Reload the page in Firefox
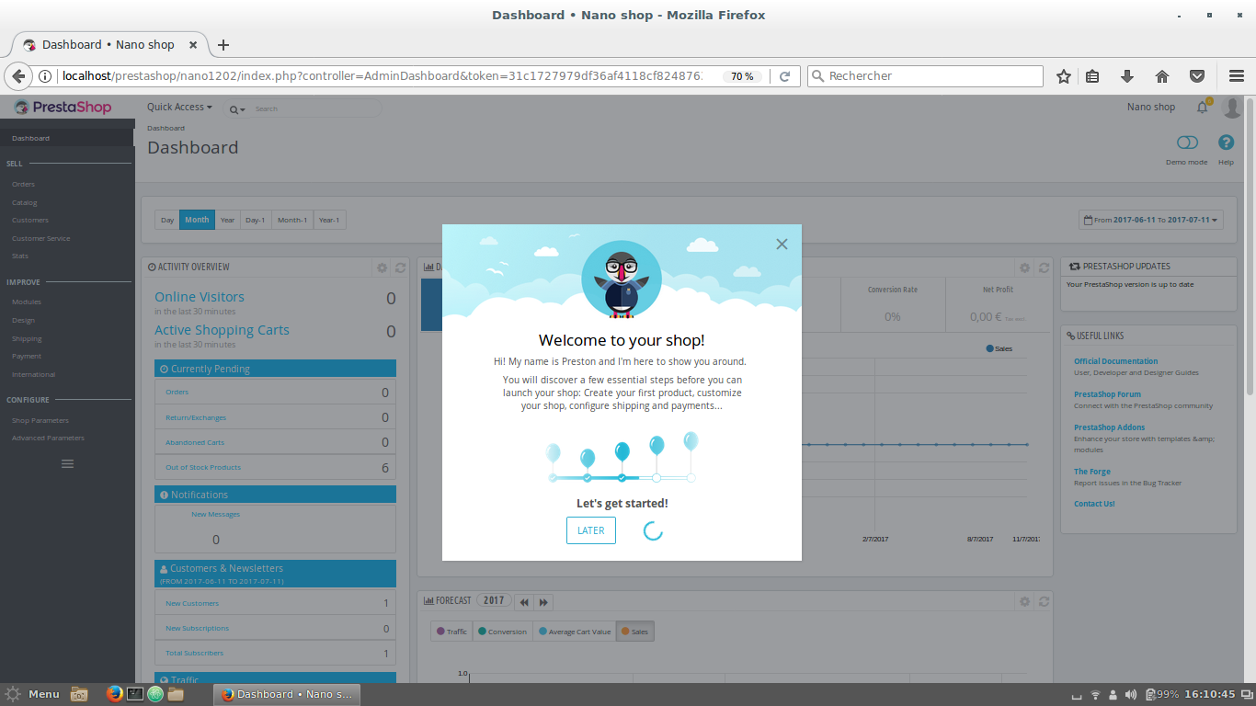 click(784, 76)
